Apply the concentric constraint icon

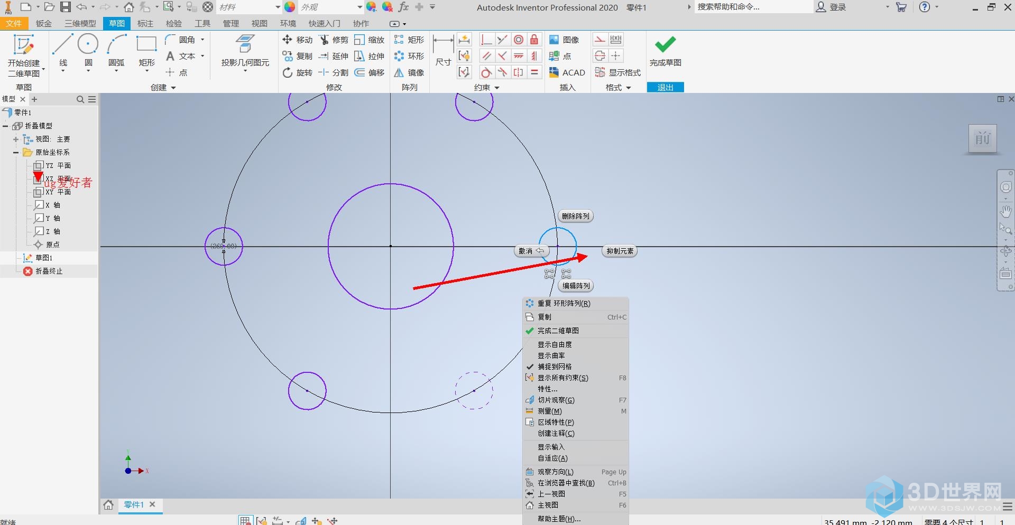tap(519, 40)
